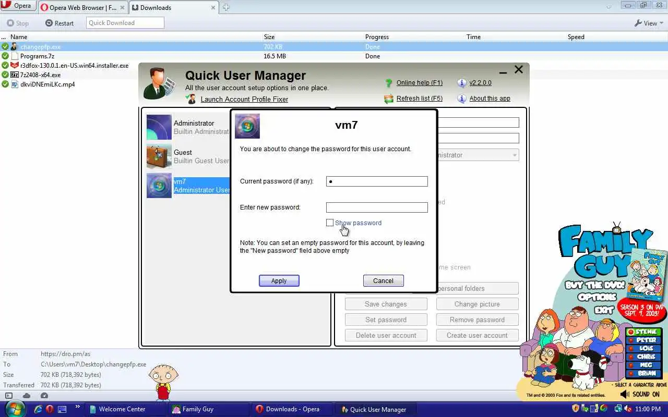Open the Launch Account Profile Fixer link
The image size is (668, 417).
tap(244, 99)
